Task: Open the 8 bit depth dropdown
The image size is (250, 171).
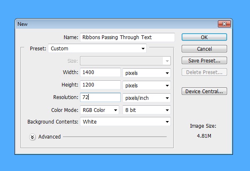Action: tap(147, 110)
